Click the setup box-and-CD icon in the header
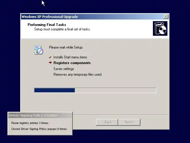The height and width of the screenshot is (143, 190). click(160, 29)
